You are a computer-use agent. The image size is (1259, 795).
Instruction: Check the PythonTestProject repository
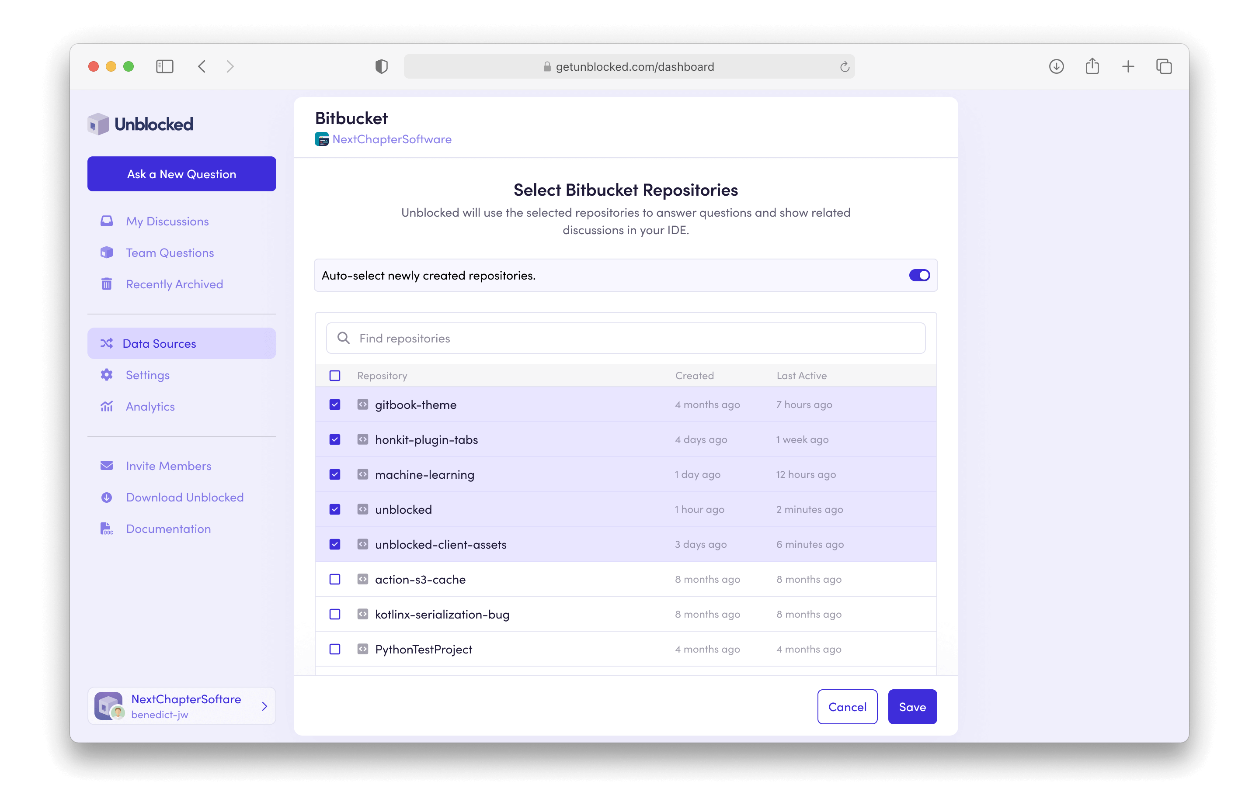pyautogui.click(x=335, y=649)
